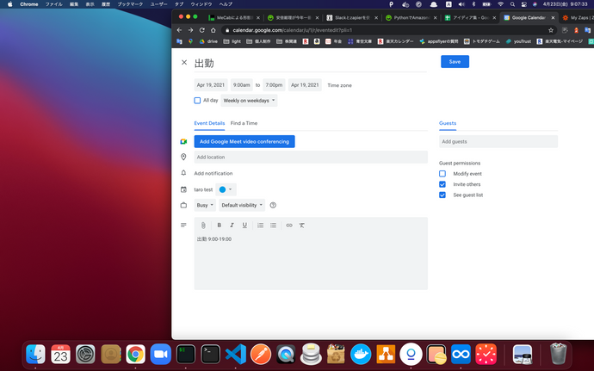
Task: Click the Add location field
Action: (x=311, y=157)
